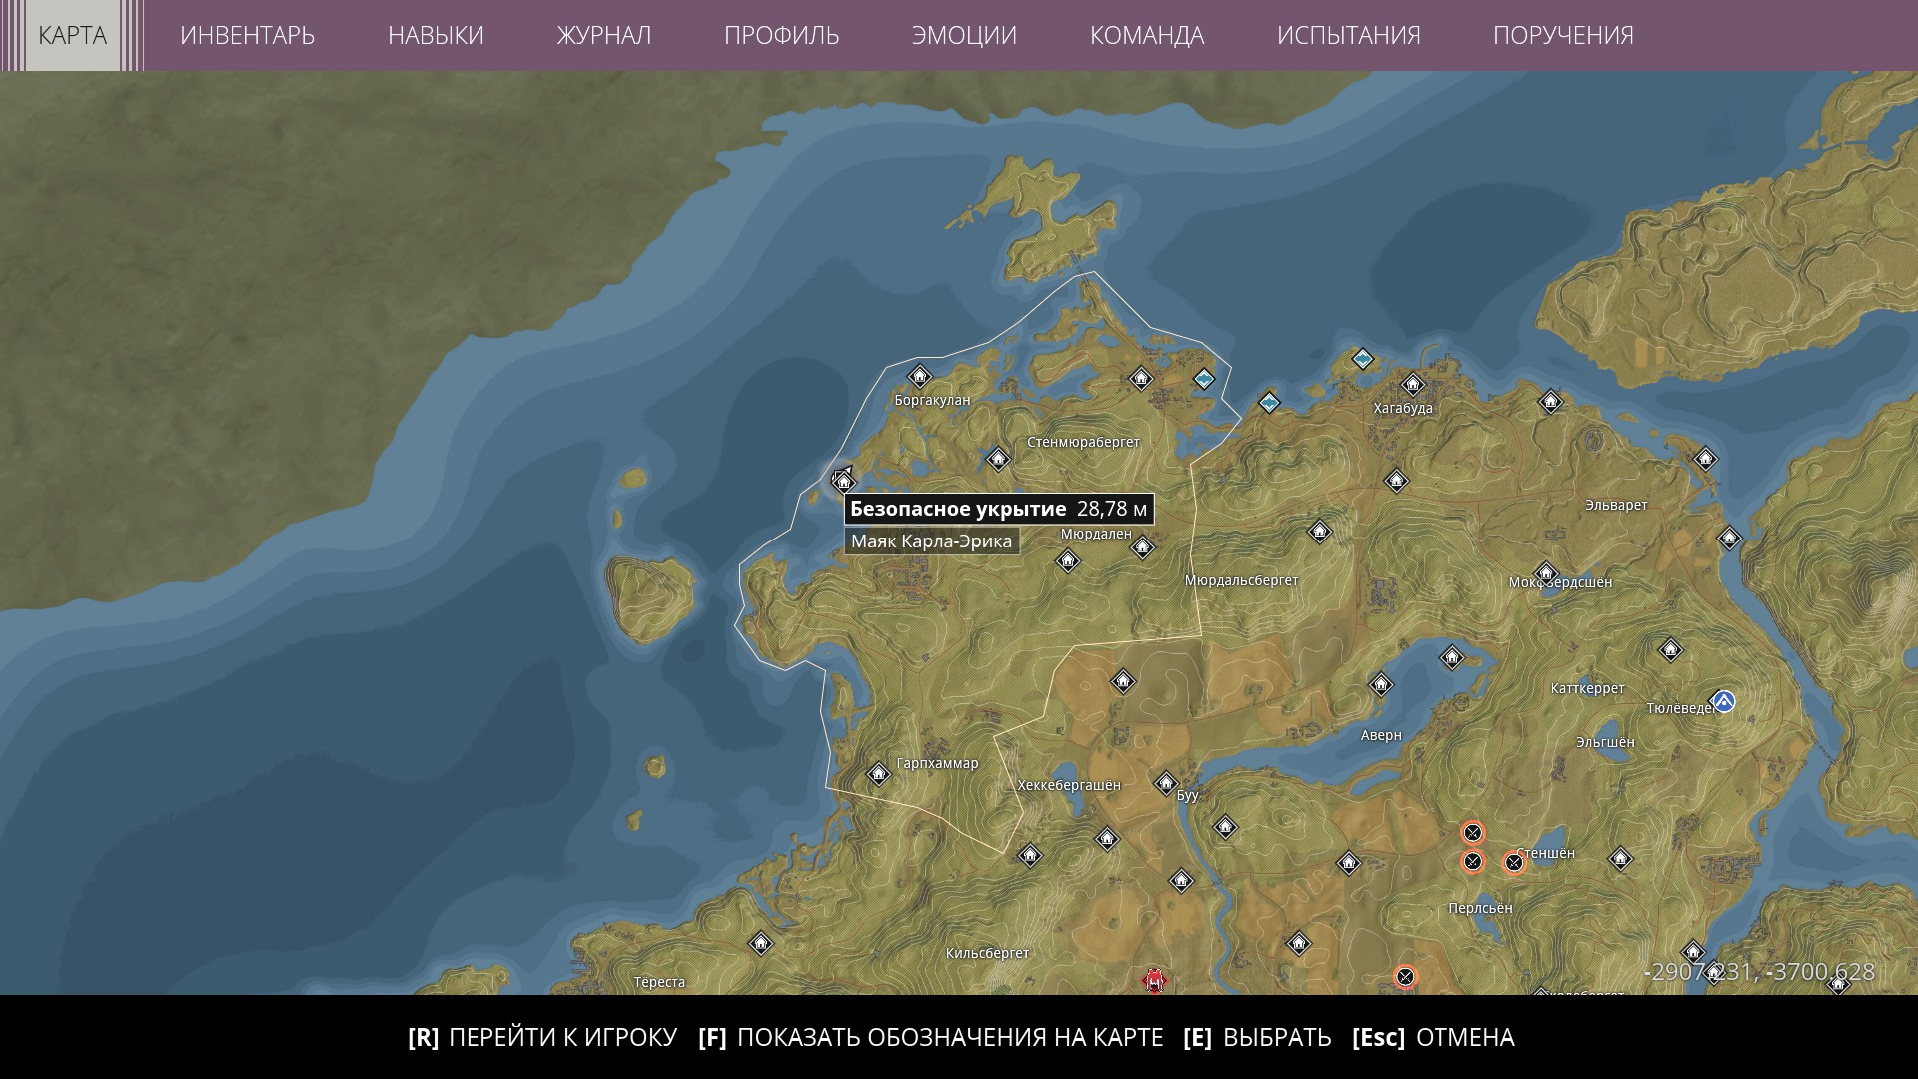Click the northernmost blue diamond marker
The image size is (1918, 1079).
tap(1363, 358)
